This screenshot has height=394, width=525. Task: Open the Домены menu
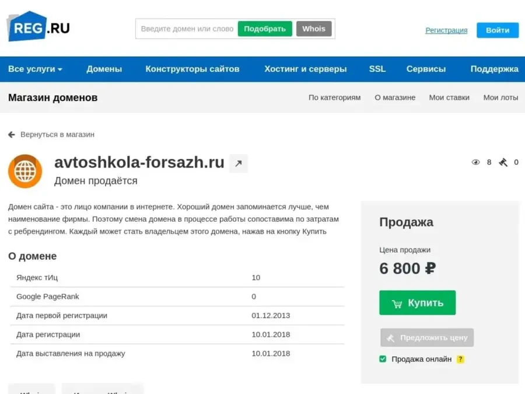click(x=104, y=69)
